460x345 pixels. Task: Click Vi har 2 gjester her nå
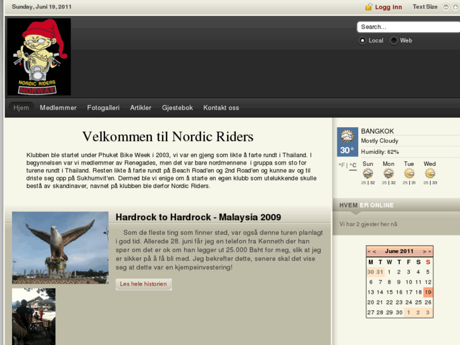[x=368, y=224]
